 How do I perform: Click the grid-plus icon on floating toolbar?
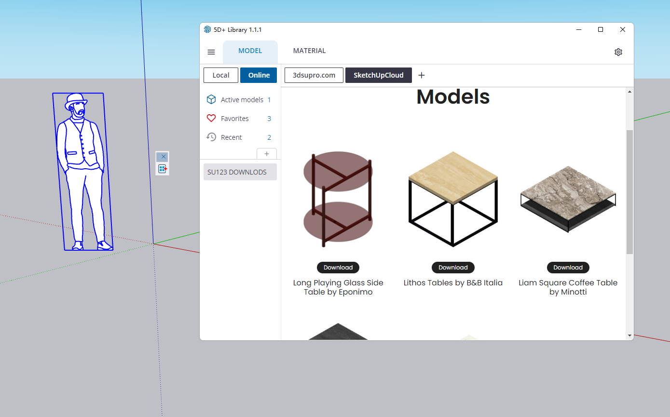pyautogui.click(x=162, y=169)
